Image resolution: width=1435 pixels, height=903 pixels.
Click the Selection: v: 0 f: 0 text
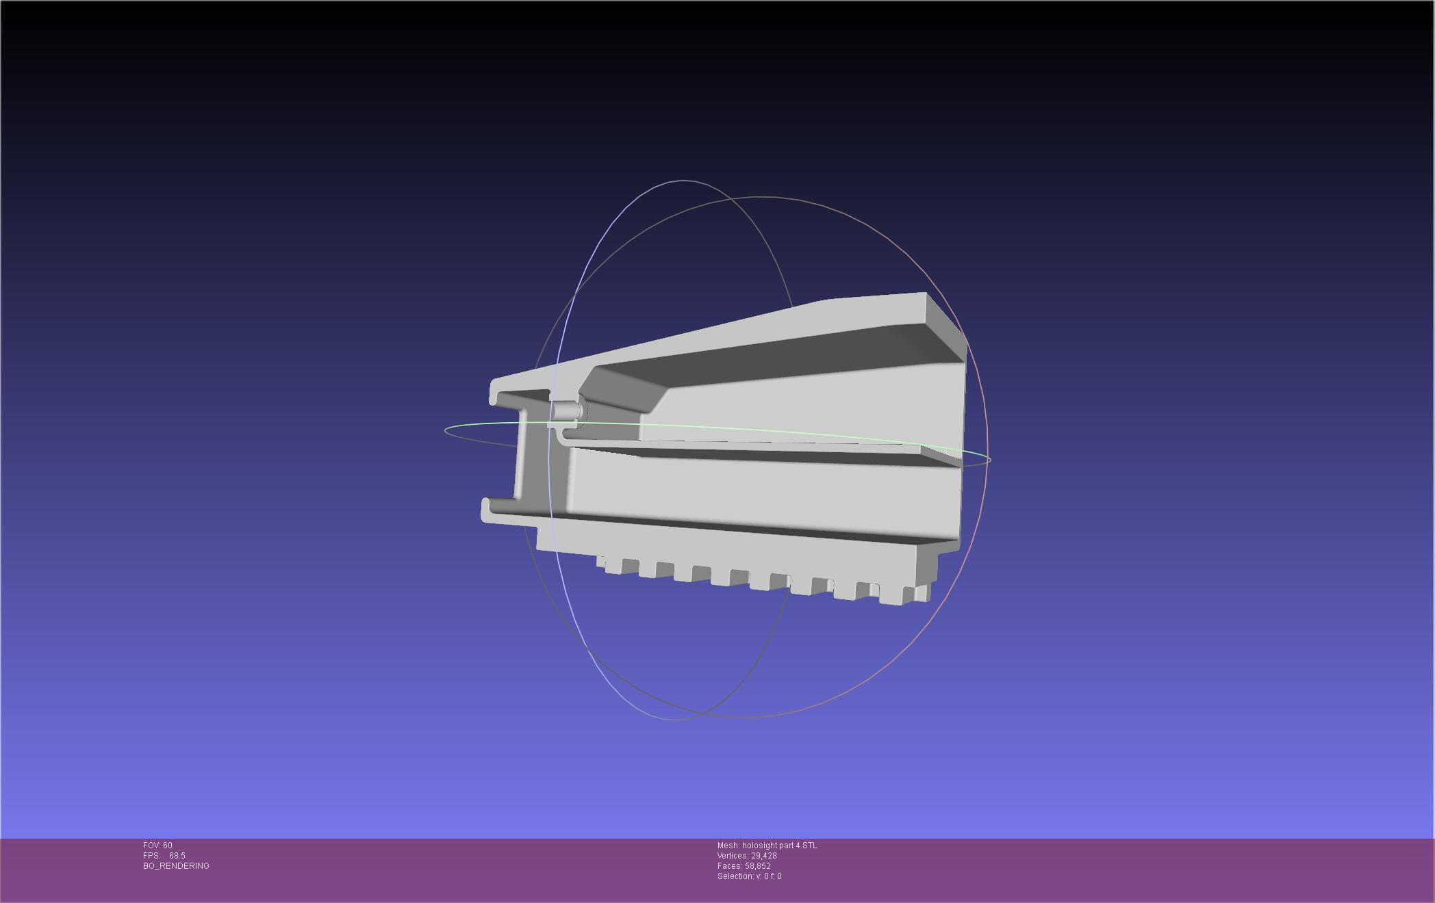coord(749,876)
